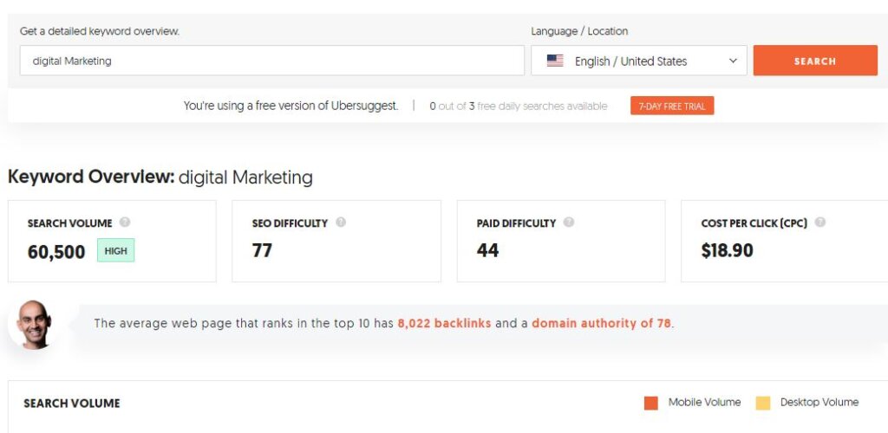Click Neil Patel's avatar photo
This screenshot has width=888, height=433.
click(34, 325)
